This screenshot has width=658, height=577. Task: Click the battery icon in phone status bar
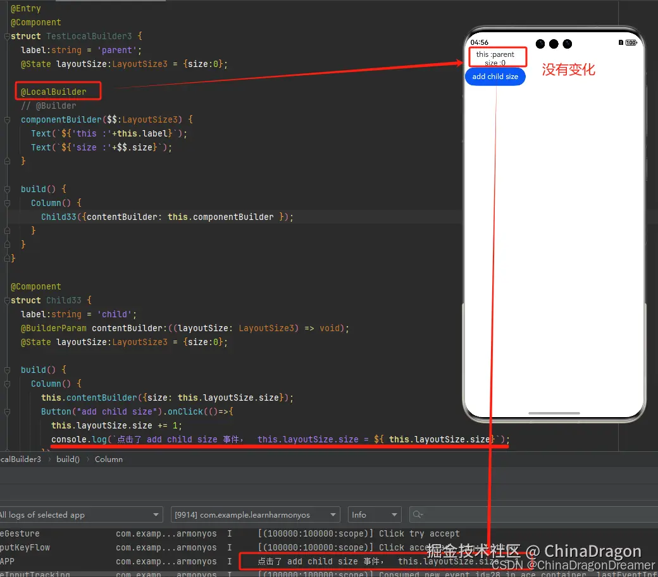pyautogui.click(x=631, y=43)
